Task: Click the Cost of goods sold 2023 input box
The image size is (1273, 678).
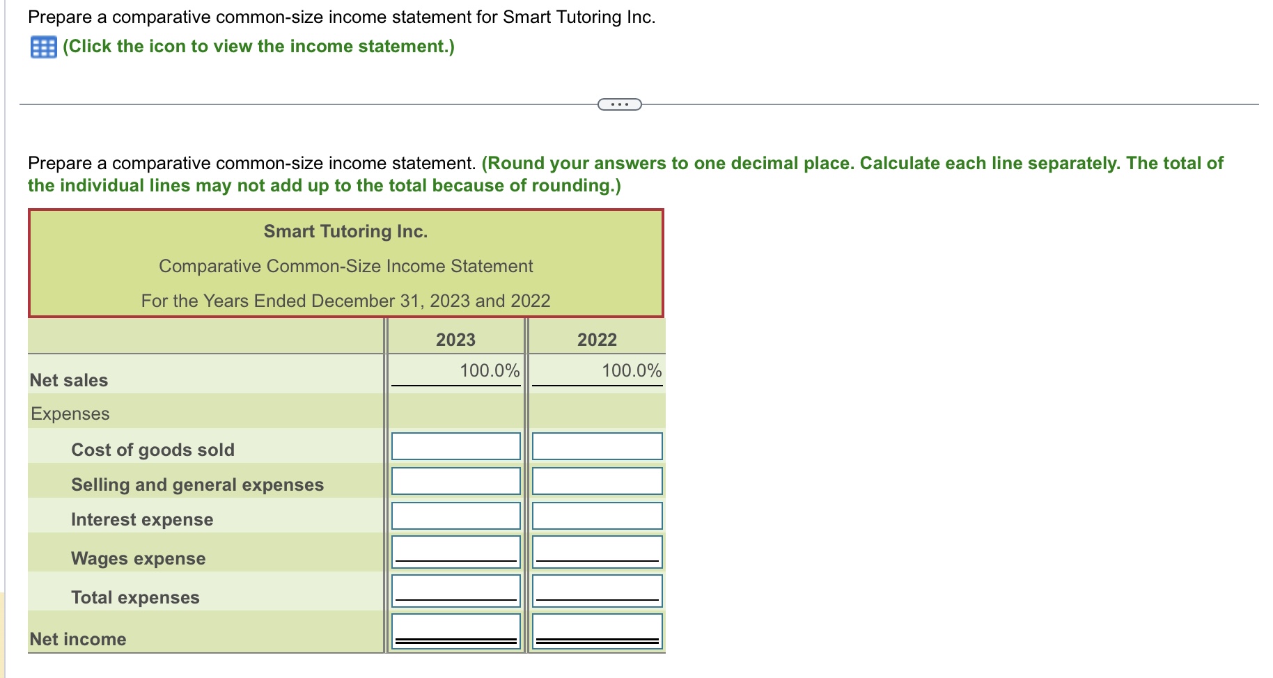Action: pyautogui.click(x=455, y=446)
